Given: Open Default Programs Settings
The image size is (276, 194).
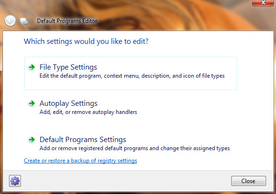Looking at the screenshot, I should [83, 140].
